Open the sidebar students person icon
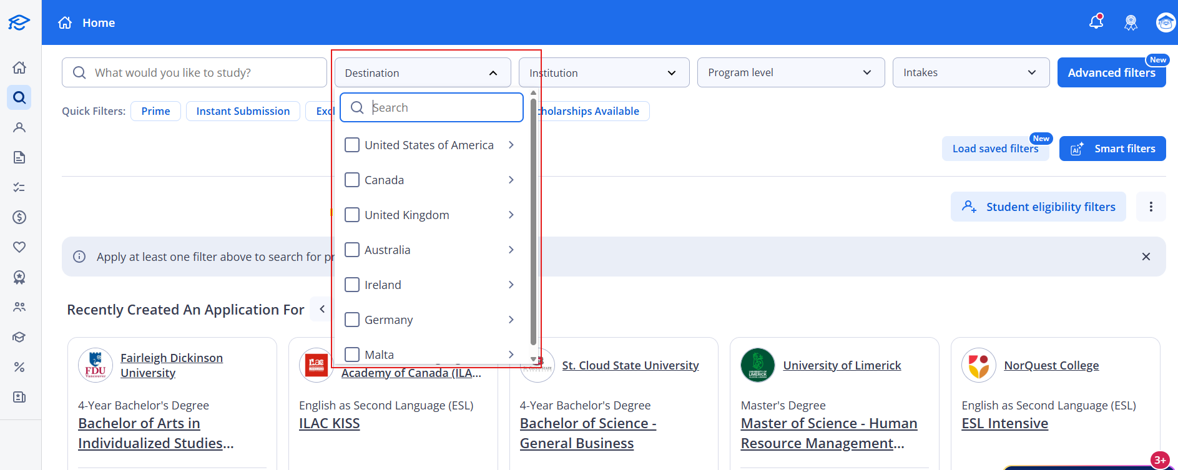Viewport: 1178px width, 470px height. pyautogui.click(x=19, y=127)
